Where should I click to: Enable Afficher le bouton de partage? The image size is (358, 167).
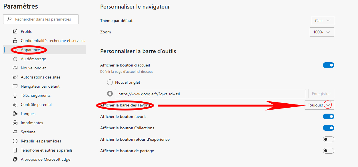328,151
